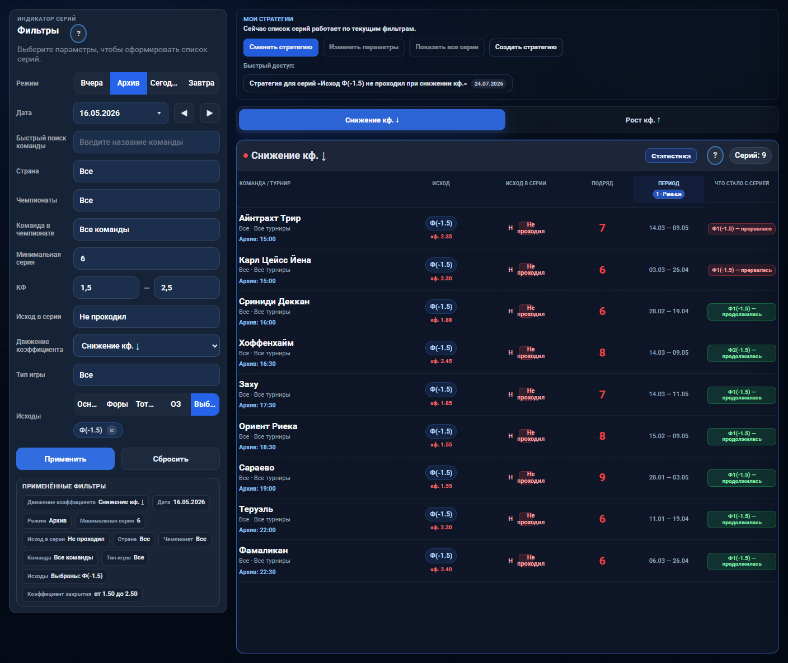Click Ф(-1.5) outcome badge for Хоффенхайм
The image size is (788, 663).
441,348
